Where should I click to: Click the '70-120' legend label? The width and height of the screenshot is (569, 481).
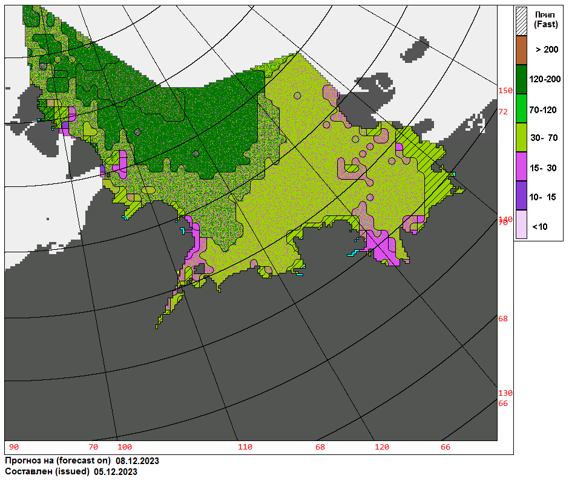543,110
